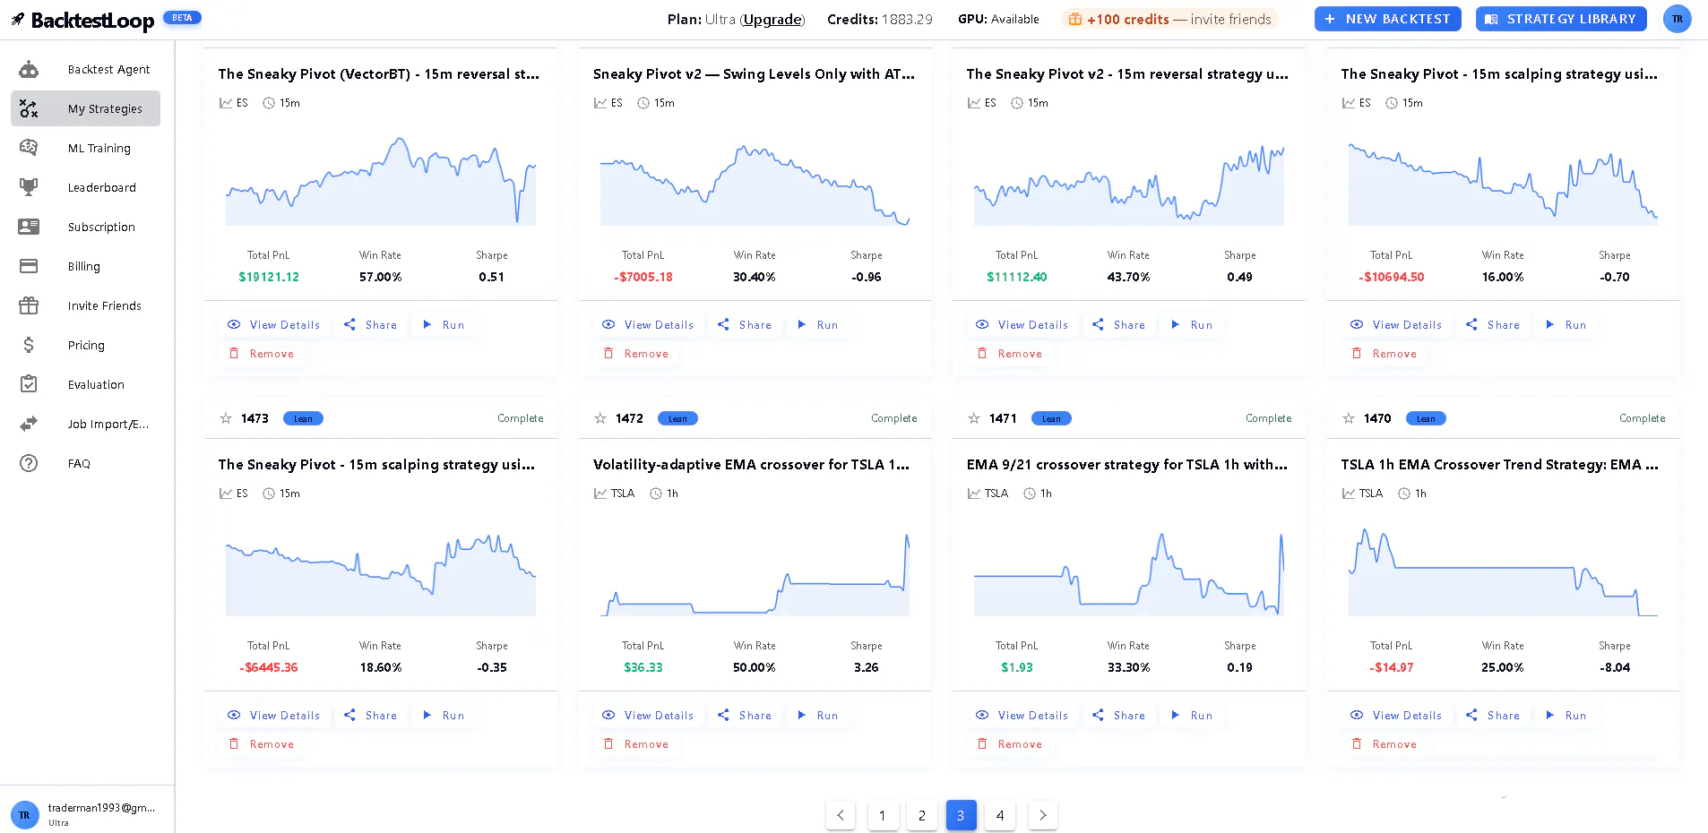View Details of EMA 9/21 crossover strategy
1708x833 pixels.
(1022, 716)
